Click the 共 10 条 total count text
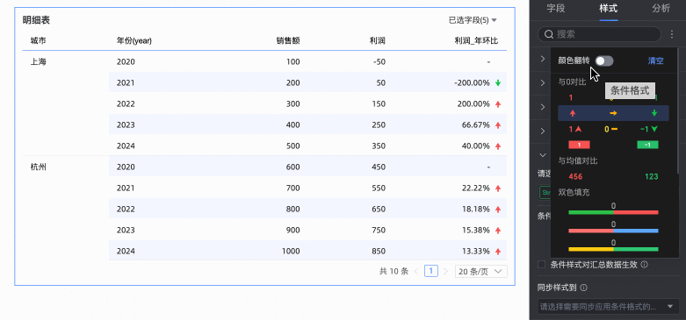Screen dimensions: 686x320 click(394, 272)
